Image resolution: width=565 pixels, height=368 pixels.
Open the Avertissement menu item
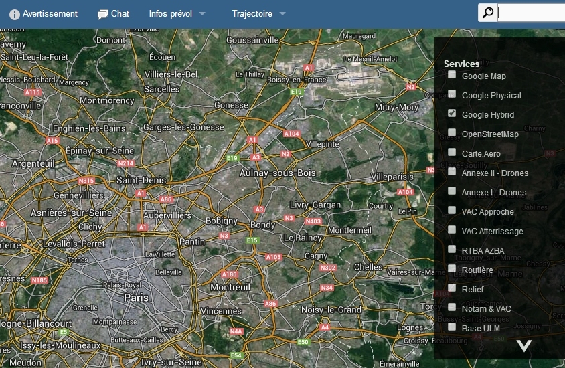[44, 13]
